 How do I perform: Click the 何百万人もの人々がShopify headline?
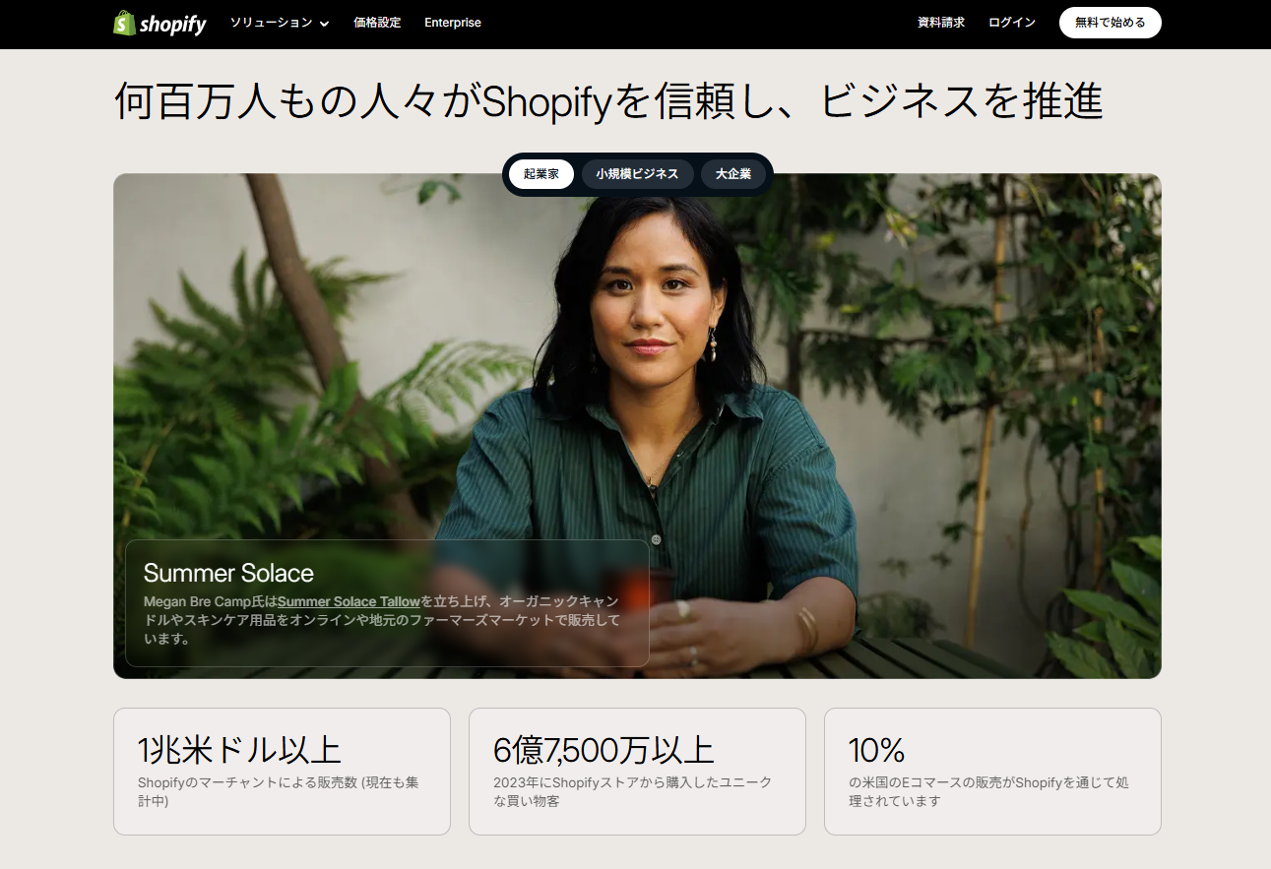pos(608,102)
